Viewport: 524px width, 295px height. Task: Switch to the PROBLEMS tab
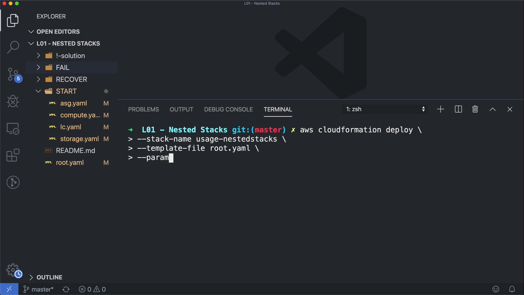pos(143,109)
